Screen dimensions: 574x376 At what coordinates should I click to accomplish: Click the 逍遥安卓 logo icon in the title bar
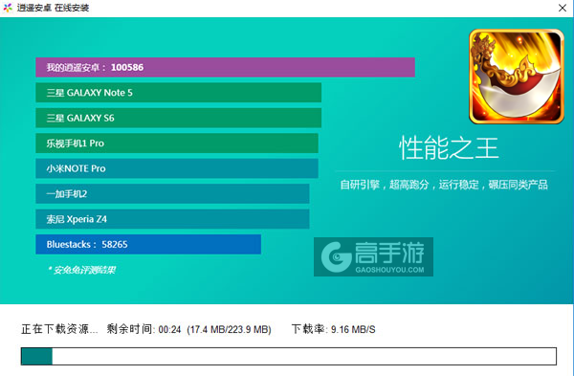point(8,8)
